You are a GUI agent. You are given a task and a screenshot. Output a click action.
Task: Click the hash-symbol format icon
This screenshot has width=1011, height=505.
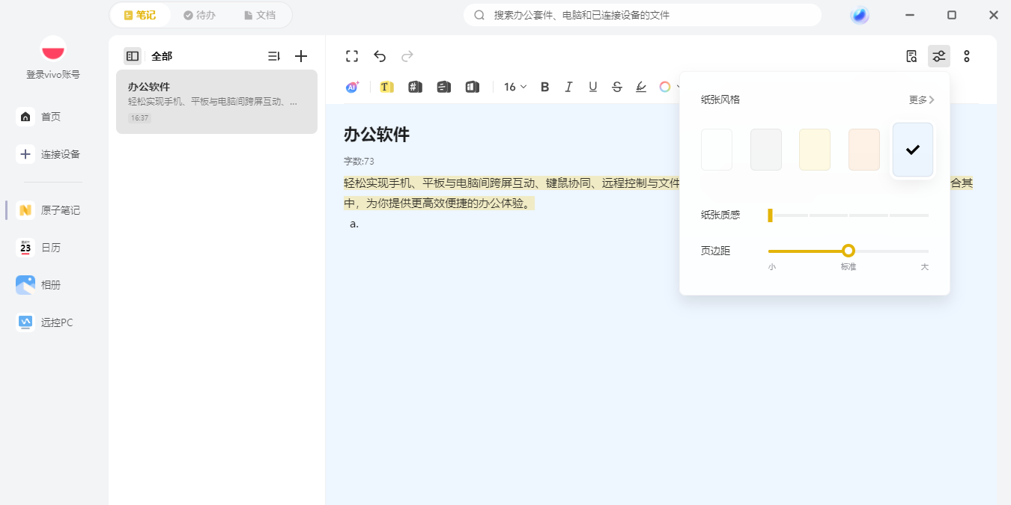(415, 87)
